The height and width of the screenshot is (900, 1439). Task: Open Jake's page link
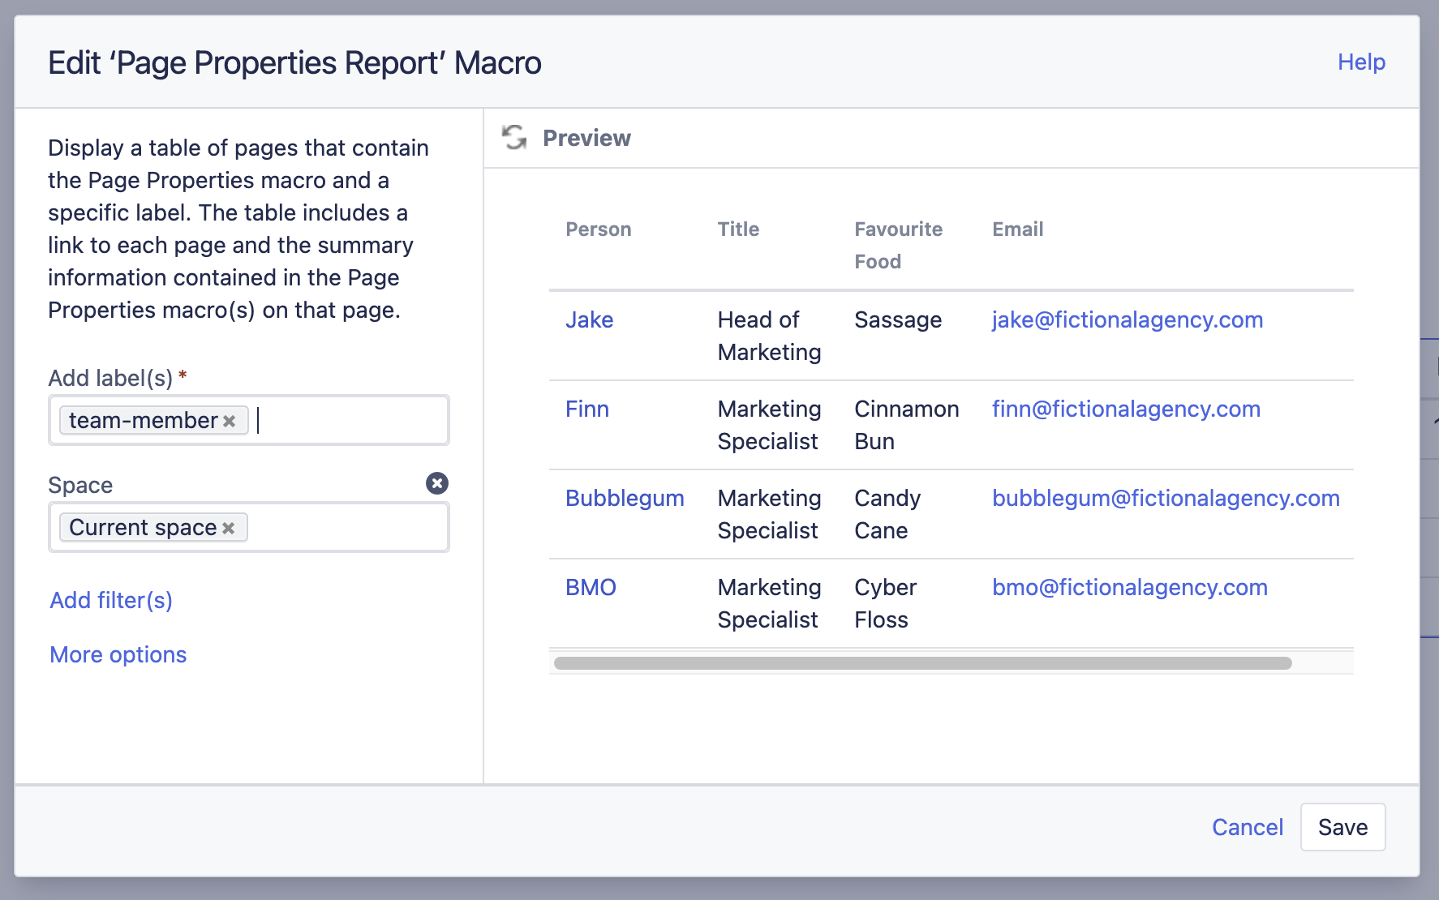(x=589, y=319)
